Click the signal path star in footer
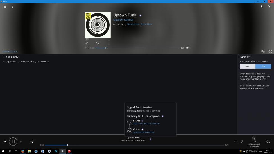Viewport: 274px width, 154px height. point(150,139)
